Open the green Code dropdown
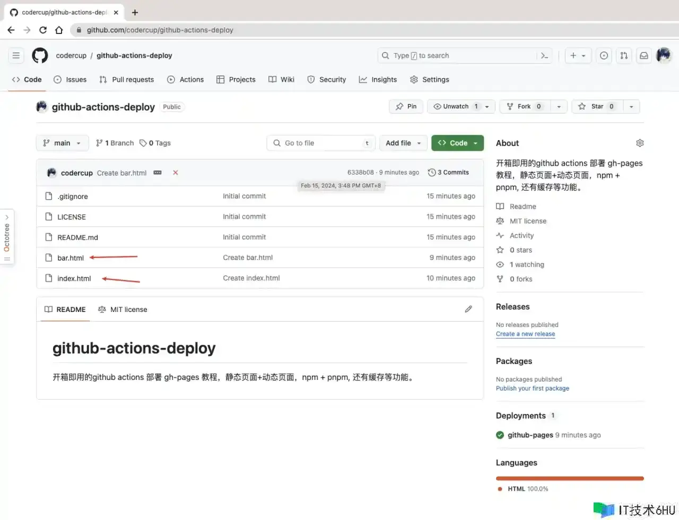Image resolution: width=679 pixels, height=520 pixels. (457, 143)
